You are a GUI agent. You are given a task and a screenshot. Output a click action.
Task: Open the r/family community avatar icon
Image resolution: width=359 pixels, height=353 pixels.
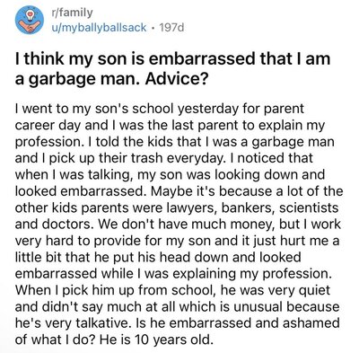coord(30,20)
